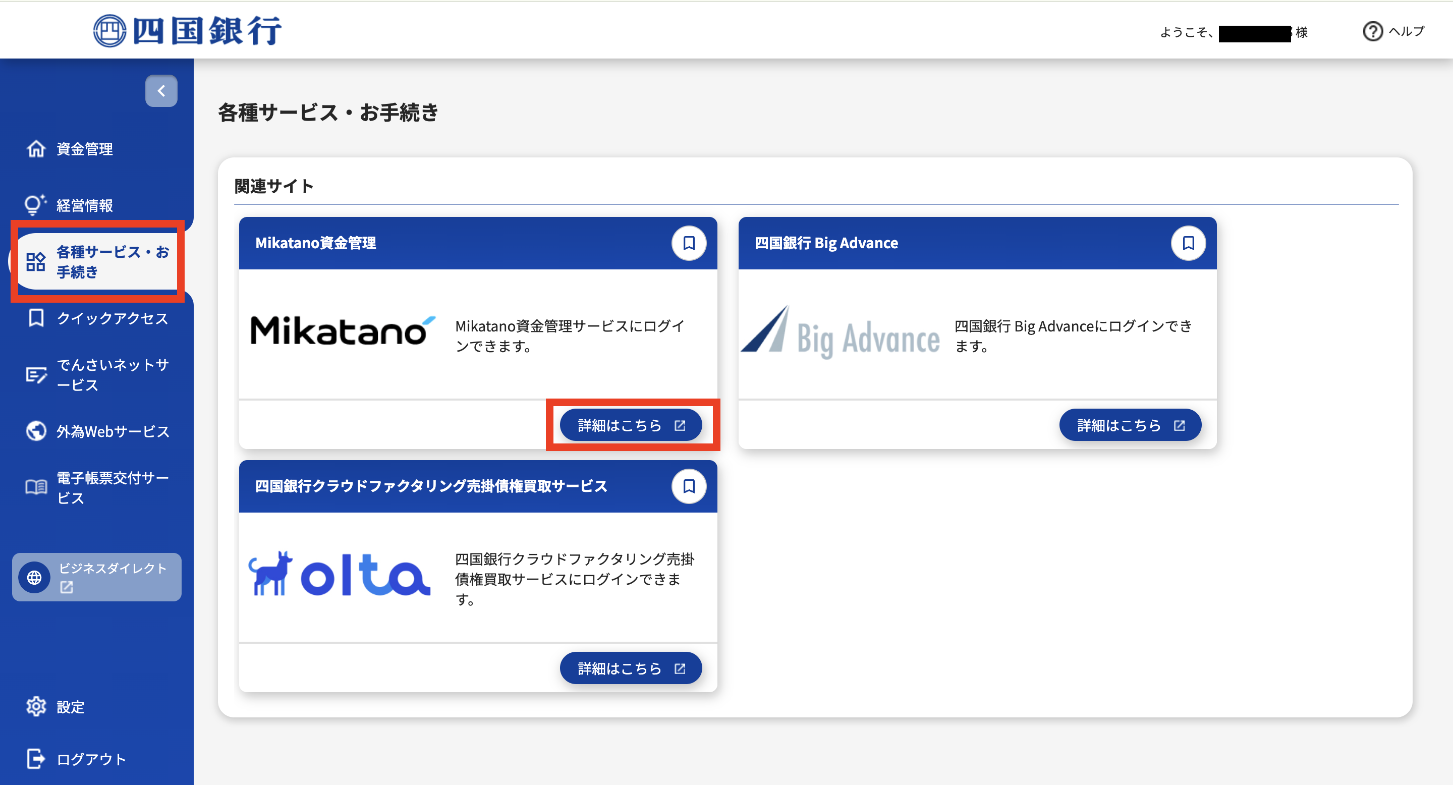The width and height of the screenshot is (1453, 785).
Task: Click 詳細はこちら for Mikatano資金管理
Action: coord(631,425)
